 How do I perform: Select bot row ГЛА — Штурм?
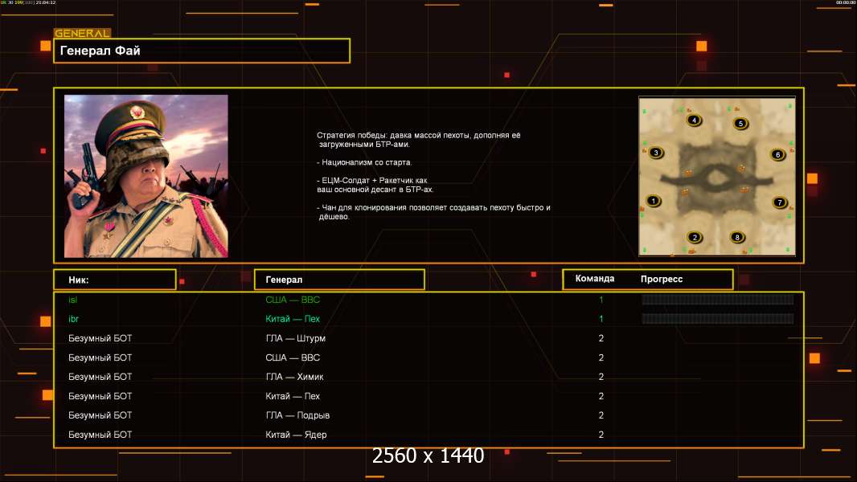428,338
